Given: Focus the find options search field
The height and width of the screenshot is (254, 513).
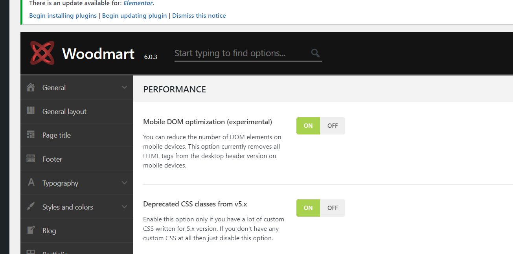Looking at the screenshot, I should [x=240, y=53].
